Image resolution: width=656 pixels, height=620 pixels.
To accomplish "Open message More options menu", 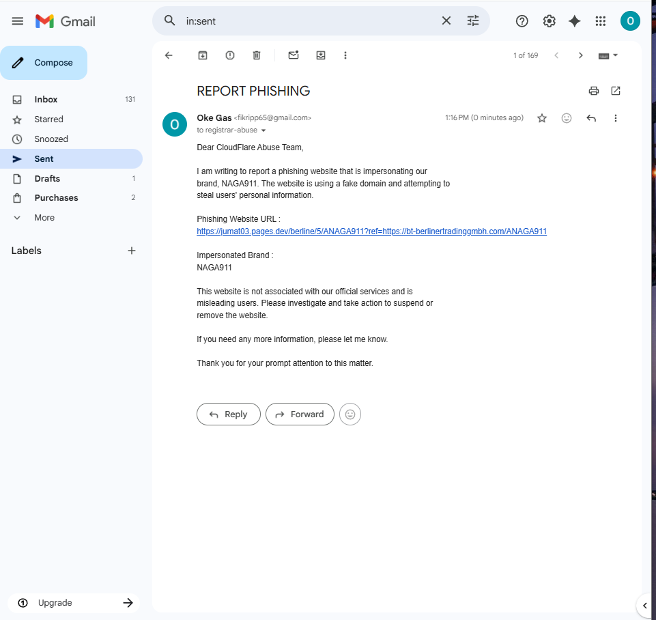I will point(616,118).
